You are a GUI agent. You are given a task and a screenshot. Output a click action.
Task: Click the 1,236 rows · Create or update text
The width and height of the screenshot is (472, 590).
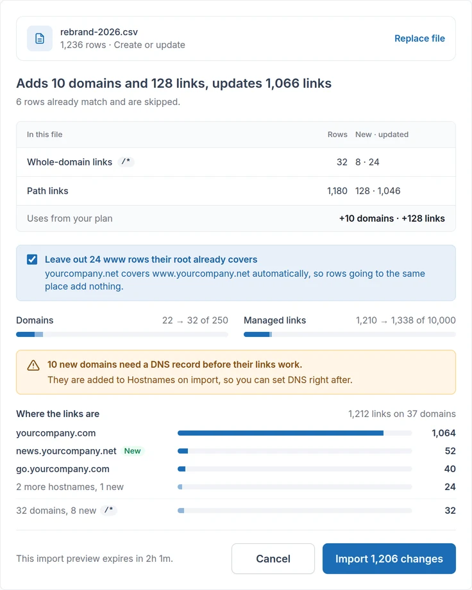pos(122,45)
